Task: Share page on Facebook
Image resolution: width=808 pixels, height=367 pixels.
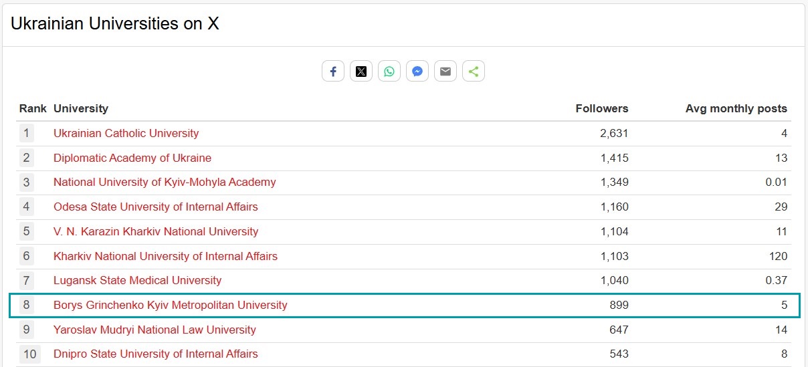Action: [x=333, y=72]
